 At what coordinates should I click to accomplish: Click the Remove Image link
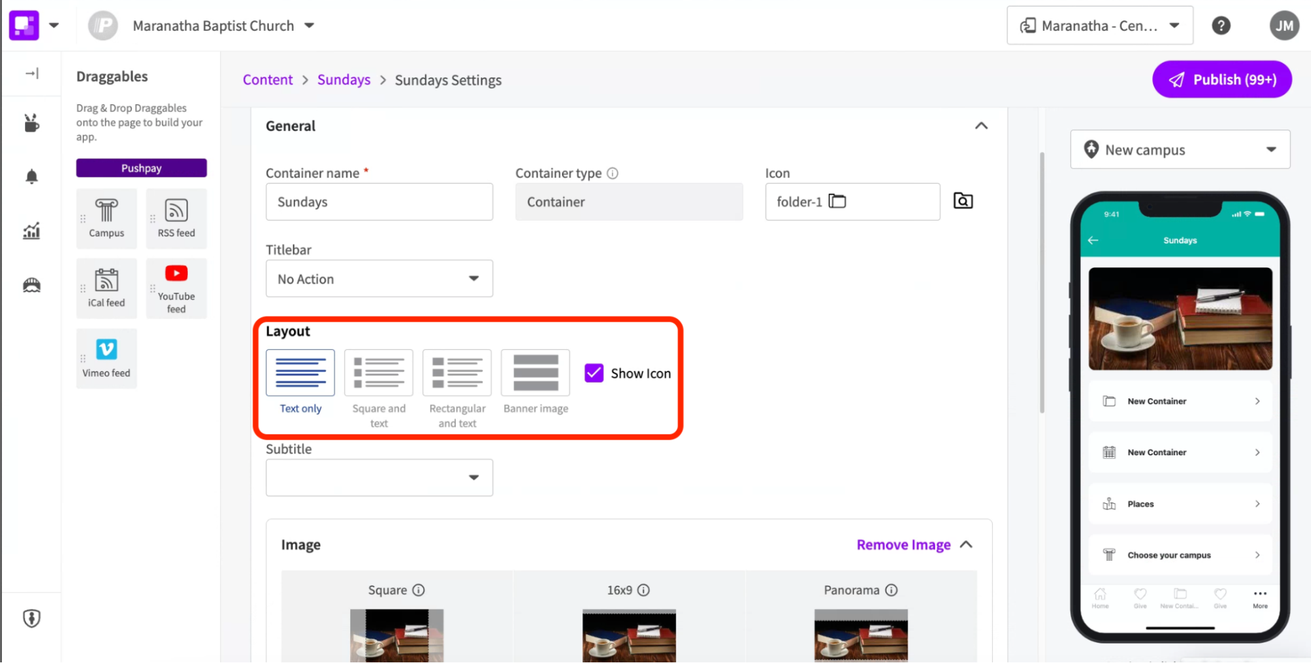[x=903, y=544]
